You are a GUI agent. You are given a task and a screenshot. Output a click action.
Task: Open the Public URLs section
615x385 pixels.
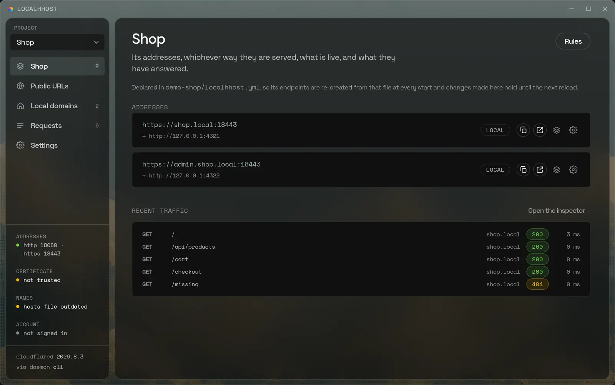pyautogui.click(x=57, y=86)
